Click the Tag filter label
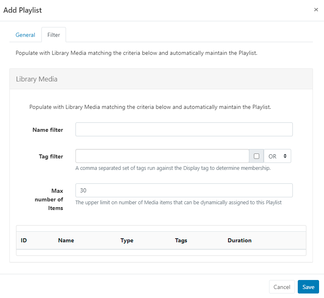This screenshot has height=298, width=324. click(x=51, y=156)
